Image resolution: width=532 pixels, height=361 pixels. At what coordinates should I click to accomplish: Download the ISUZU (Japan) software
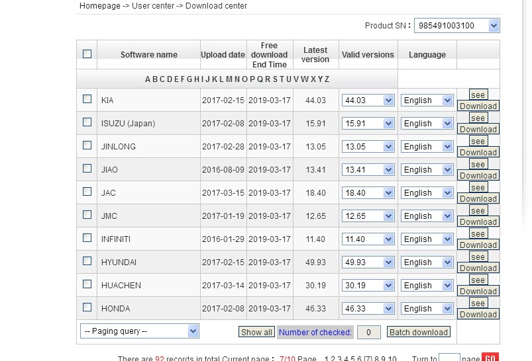coord(478,129)
